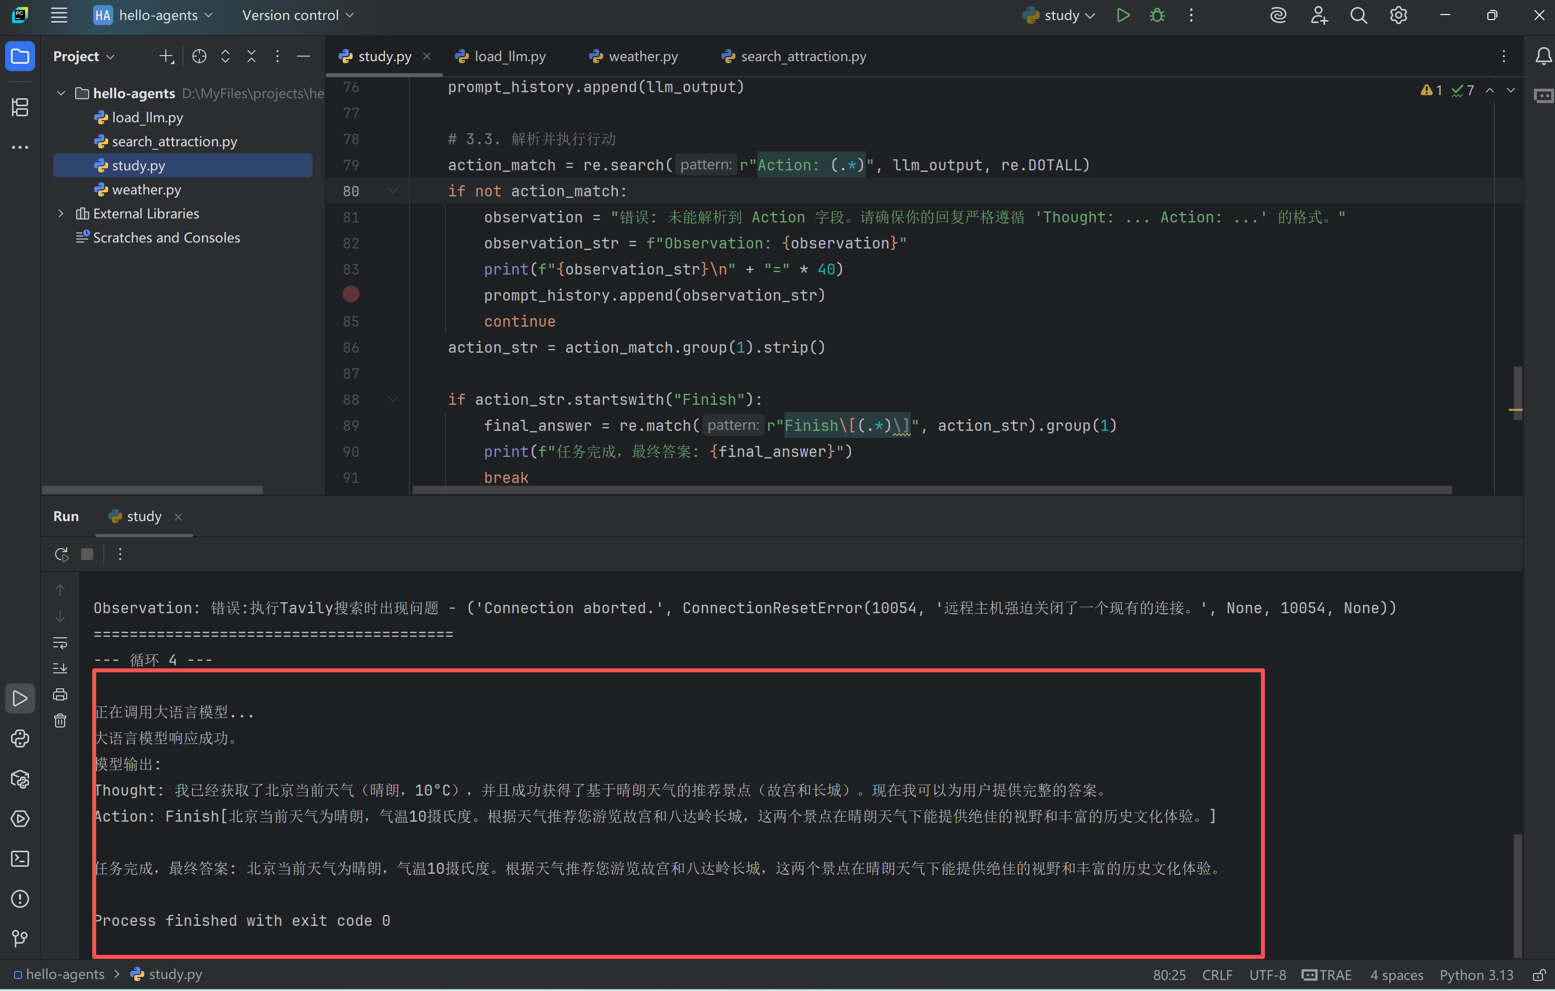Click the Run study button in toolbar
Image resolution: width=1555 pixels, height=991 pixels.
[1123, 16]
